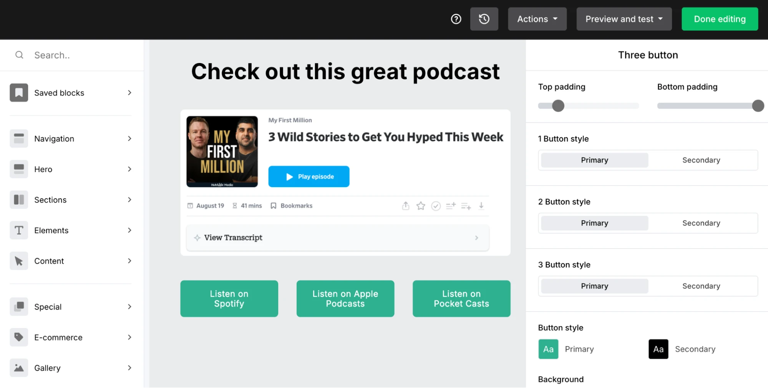Click the Gallery image icon
This screenshot has height=388, width=768.
[19, 368]
